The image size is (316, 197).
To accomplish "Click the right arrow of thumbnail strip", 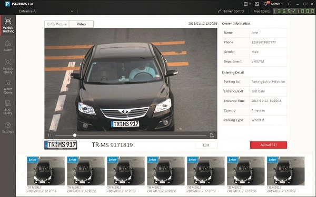I will [x=309, y=174].
